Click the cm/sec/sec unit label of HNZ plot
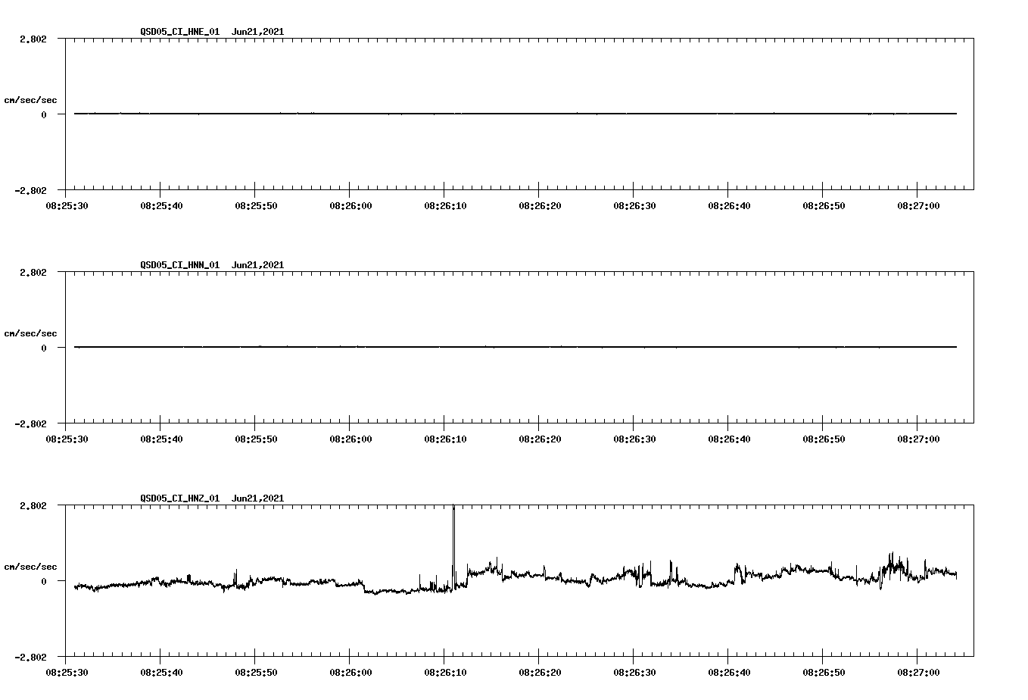This screenshot has width=1028, height=700. tap(30, 567)
